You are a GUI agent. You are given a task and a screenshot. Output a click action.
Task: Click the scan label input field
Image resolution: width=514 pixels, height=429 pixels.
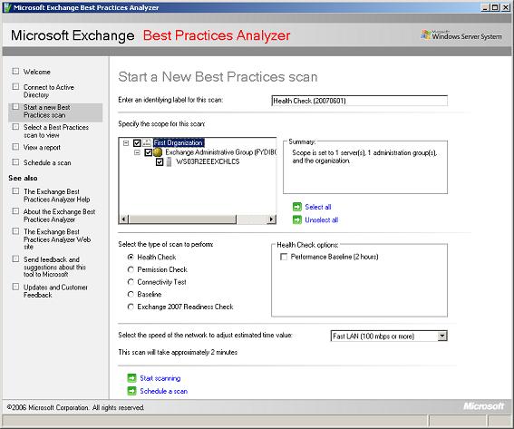click(x=359, y=101)
